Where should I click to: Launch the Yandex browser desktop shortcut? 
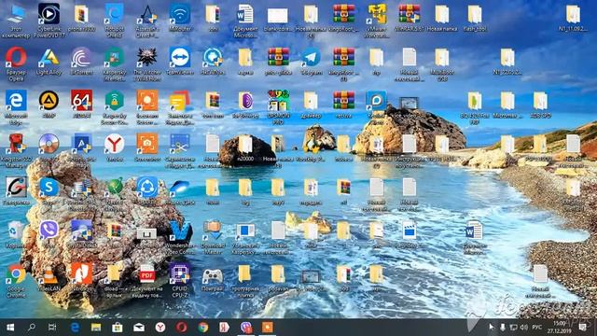[x=114, y=147]
